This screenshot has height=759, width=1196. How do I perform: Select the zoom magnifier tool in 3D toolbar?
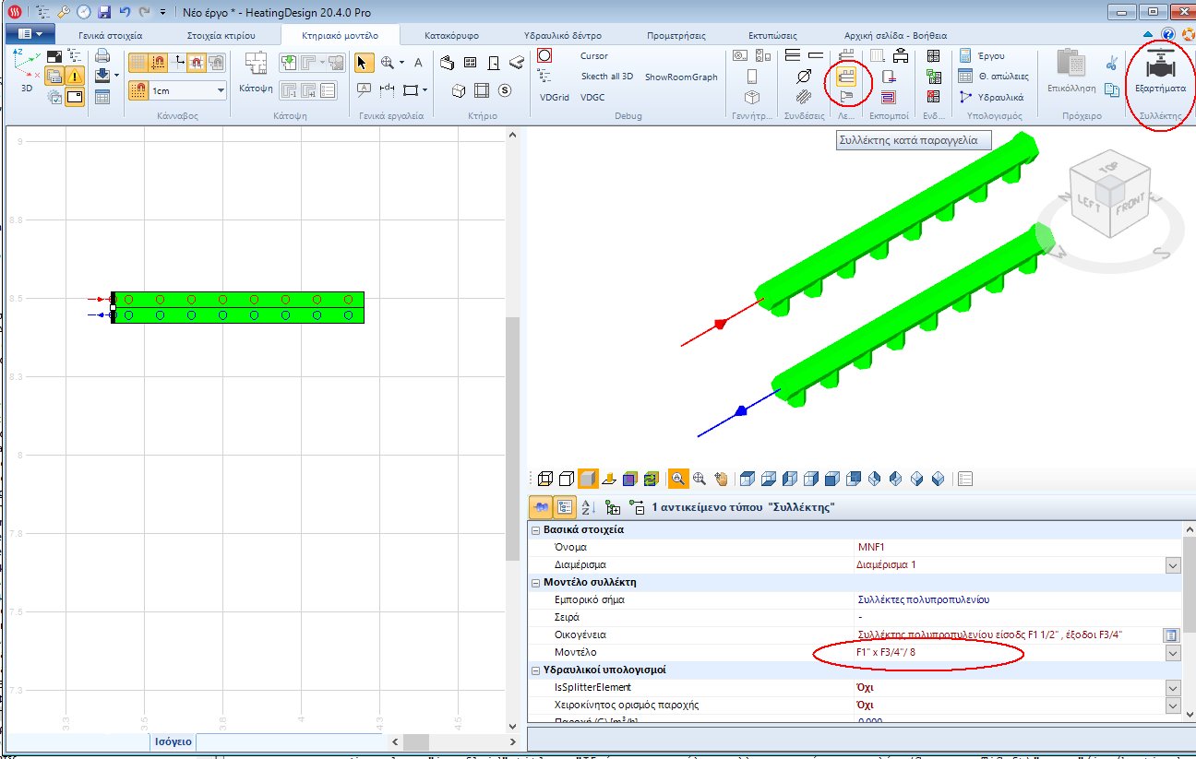pyautogui.click(x=680, y=479)
